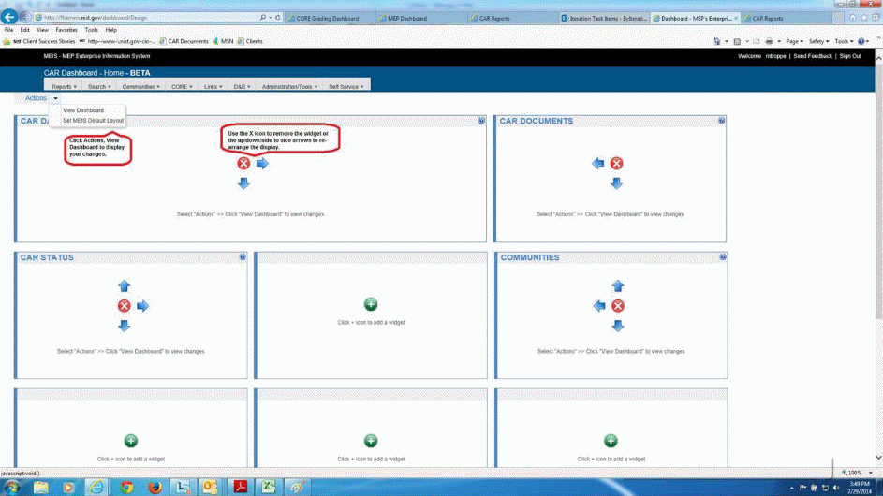Expand the Search navigation menu
The image size is (883, 496).
pyautogui.click(x=99, y=87)
